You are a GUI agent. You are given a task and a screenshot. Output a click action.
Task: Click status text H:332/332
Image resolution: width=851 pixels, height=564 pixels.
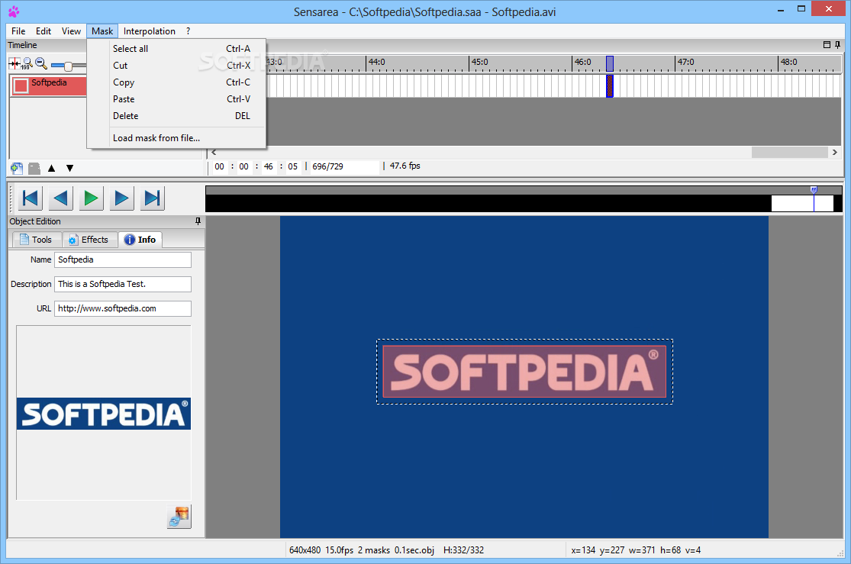[463, 550]
